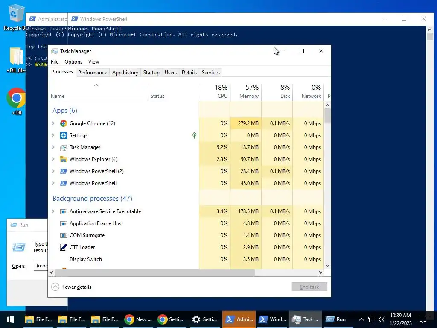Screen dimensions: 437x328
Task: Sort processes by Memory column header
Action: [x=246, y=91]
